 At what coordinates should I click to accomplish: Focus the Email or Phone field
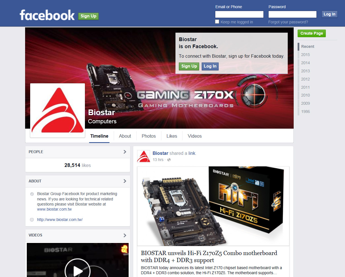[x=239, y=14]
